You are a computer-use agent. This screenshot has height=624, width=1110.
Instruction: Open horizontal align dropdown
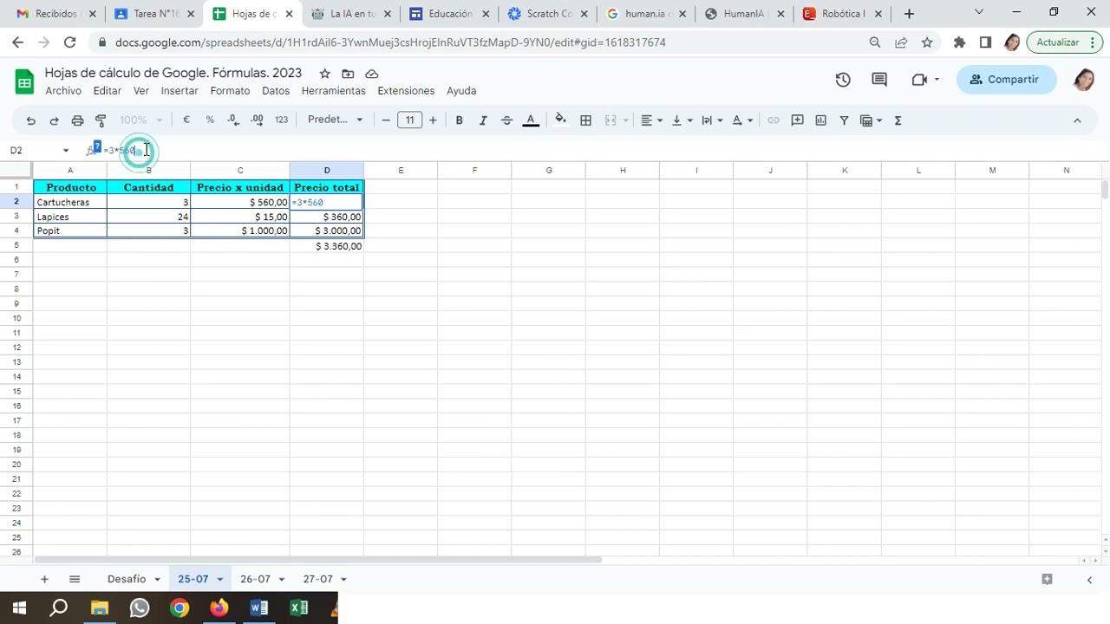pos(651,120)
